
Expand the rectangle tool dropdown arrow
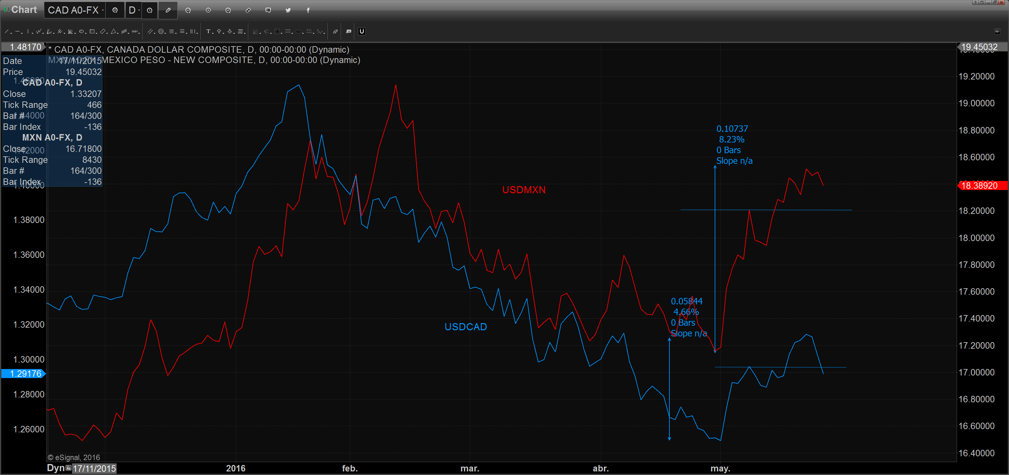(x=96, y=33)
